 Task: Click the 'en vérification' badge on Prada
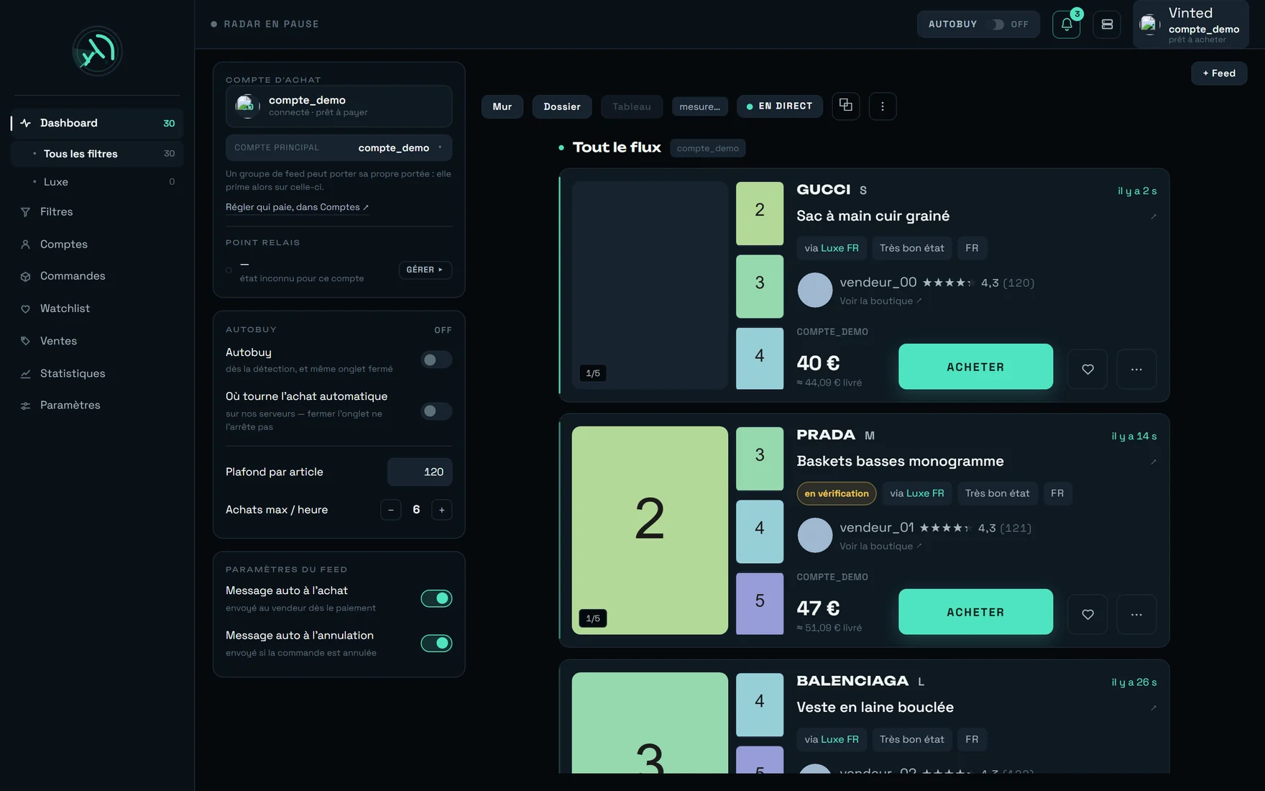tap(837, 493)
